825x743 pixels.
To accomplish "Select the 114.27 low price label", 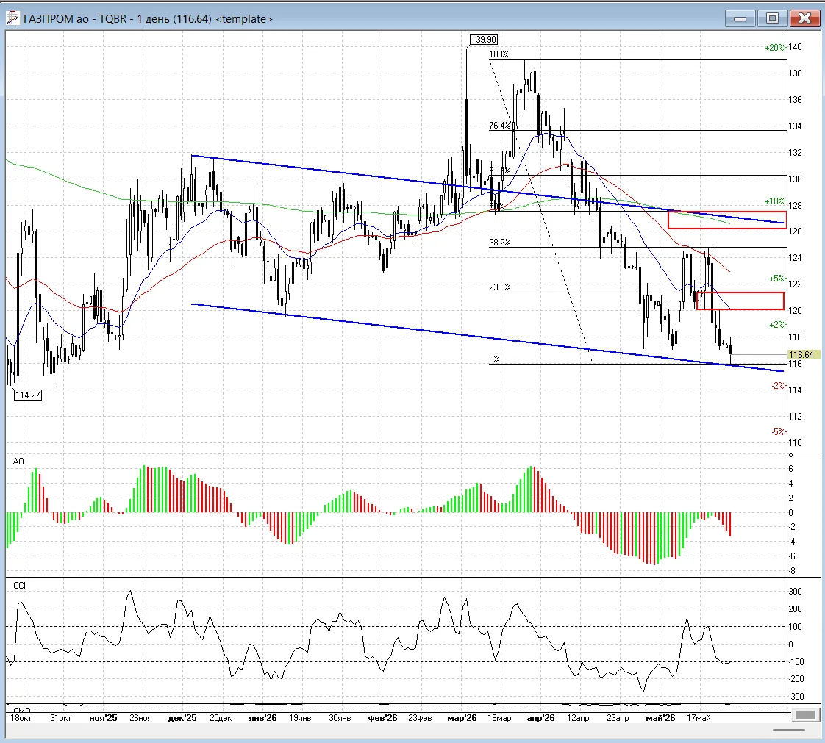I will tap(27, 395).
